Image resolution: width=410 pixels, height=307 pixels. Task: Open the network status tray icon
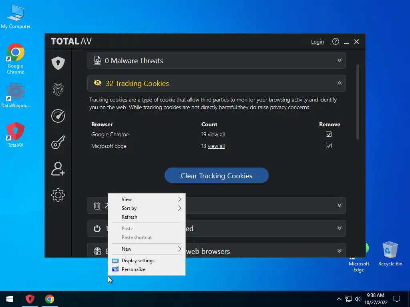pyautogui.click(x=349, y=299)
